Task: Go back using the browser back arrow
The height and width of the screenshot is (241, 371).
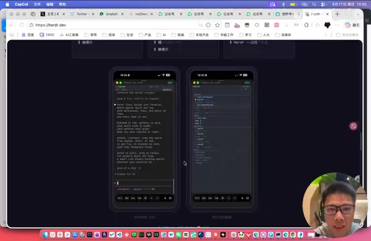Action: [x=11, y=25]
